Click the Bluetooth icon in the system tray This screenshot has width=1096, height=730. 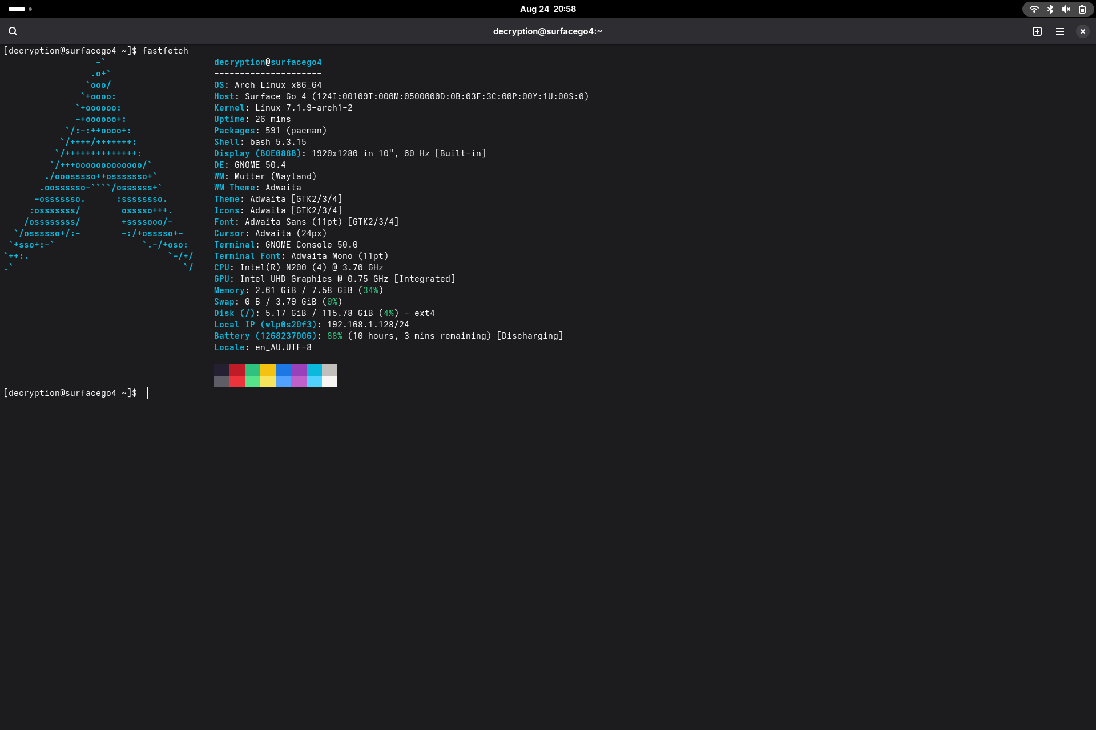click(1050, 9)
